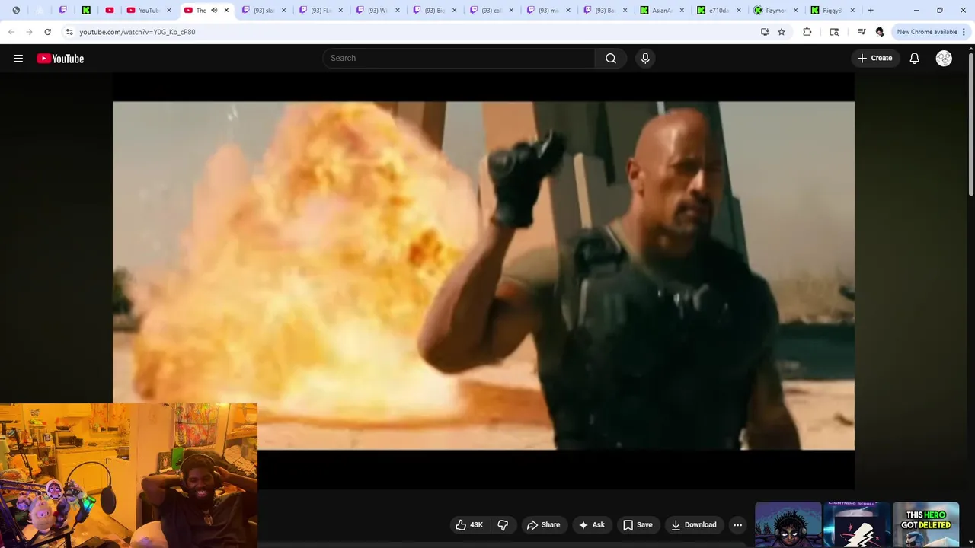This screenshot has width=975, height=548.
Task: Click the magnifier search button
Action: click(x=611, y=59)
